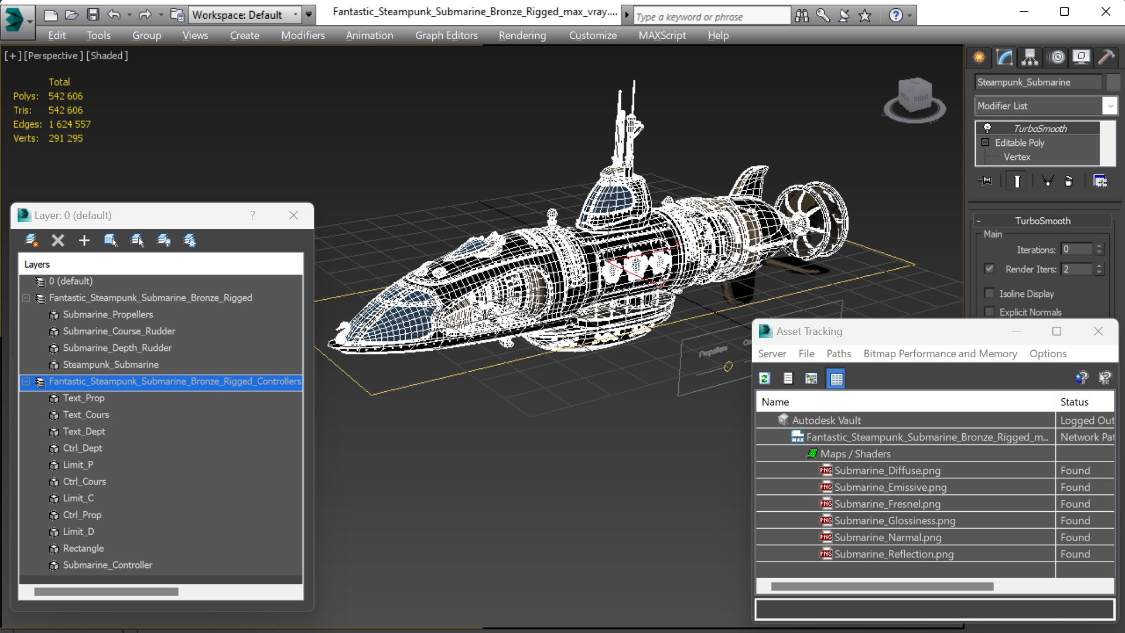The width and height of the screenshot is (1125, 633).
Task: Click the Steampunk_Submarine object name field
Action: coord(1038,82)
